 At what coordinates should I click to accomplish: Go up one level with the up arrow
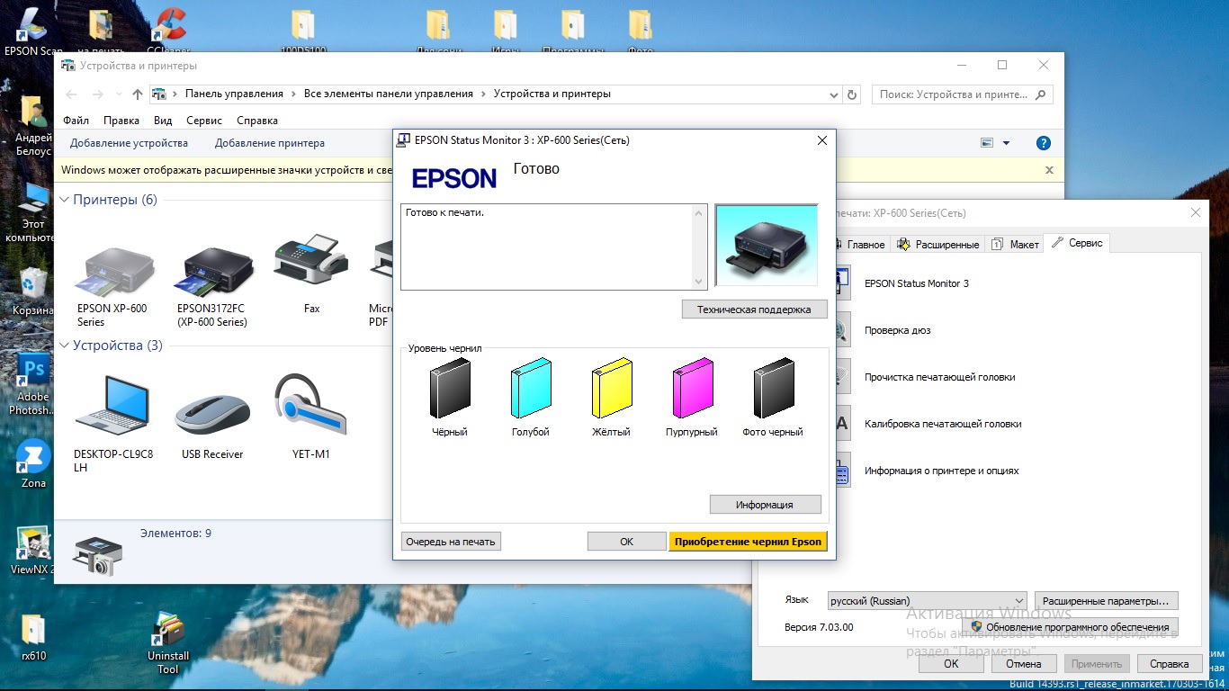[x=138, y=94]
